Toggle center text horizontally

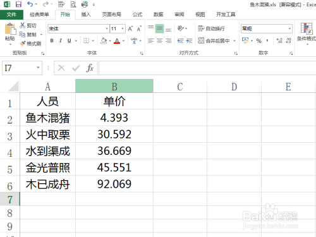click(x=159, y=40)
